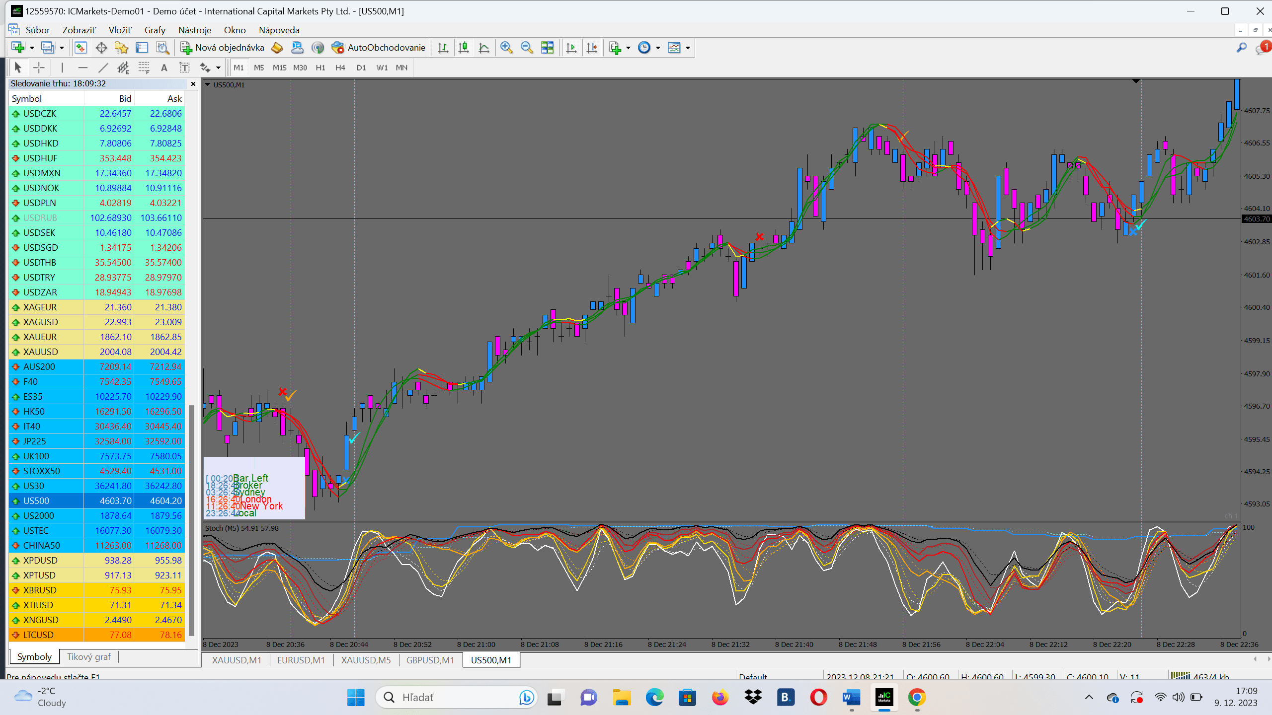This screenshot has width=1272, height=715.
Task: Switch to the XAUUSD,M5 chart tab
Action: [x=366, y=660]
